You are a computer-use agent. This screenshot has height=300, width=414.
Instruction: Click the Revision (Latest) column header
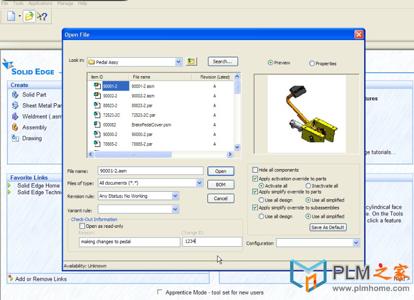coord(212,77)
